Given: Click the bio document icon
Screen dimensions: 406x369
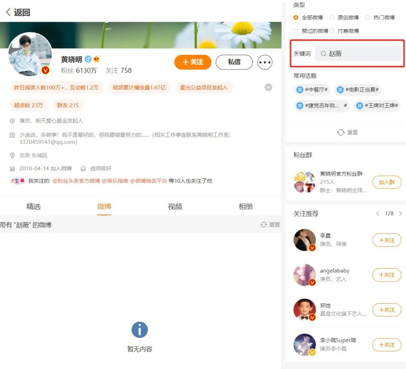Looking at the screenshot, I should click(12, 135).
